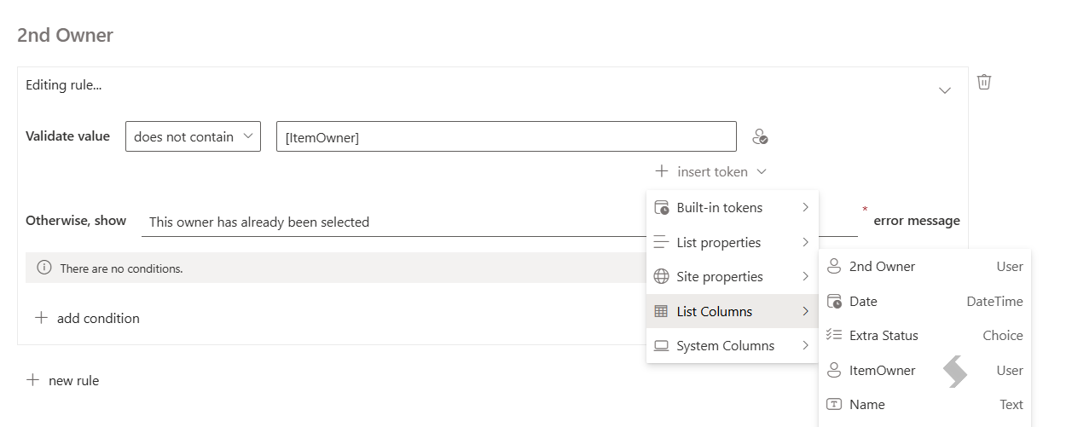Screen dimensions: 1072x427
Task: Click the plus icon next to insert token
Action: point(662,171)
